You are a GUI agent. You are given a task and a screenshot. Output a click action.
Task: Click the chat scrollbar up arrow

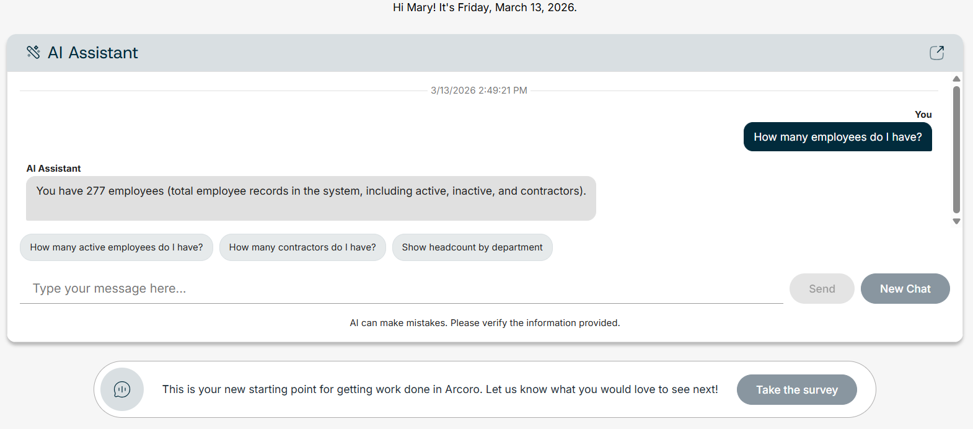956,79
